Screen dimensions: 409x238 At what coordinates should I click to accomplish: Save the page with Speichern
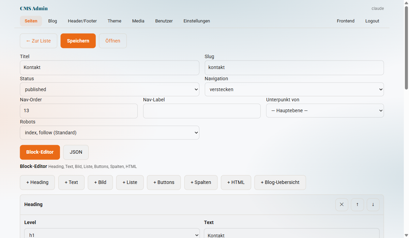[78, 40]
